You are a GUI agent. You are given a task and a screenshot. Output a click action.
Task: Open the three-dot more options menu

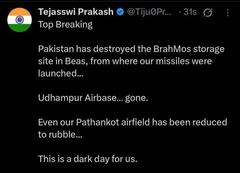click(228, 13)
